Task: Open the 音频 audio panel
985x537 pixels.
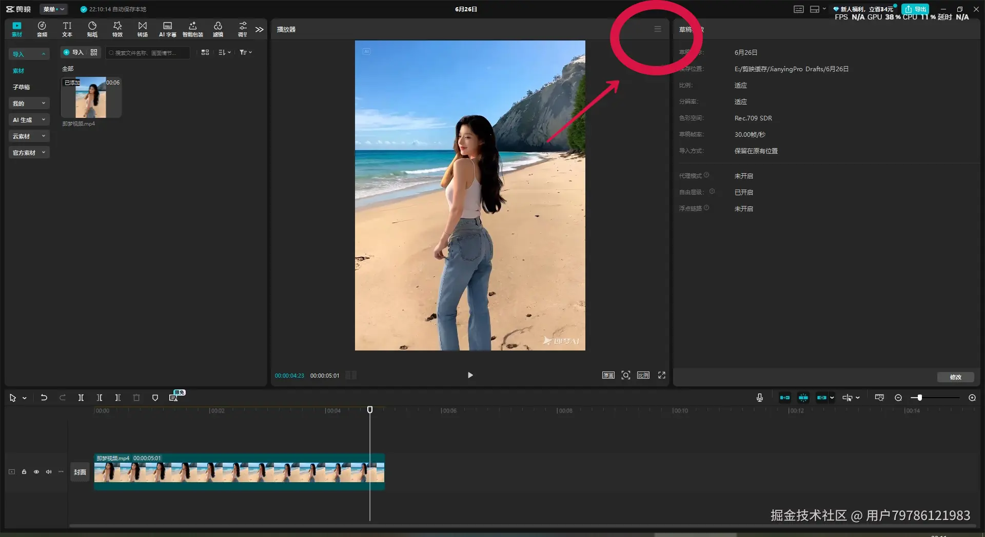Action: click(x=42, y=29)
